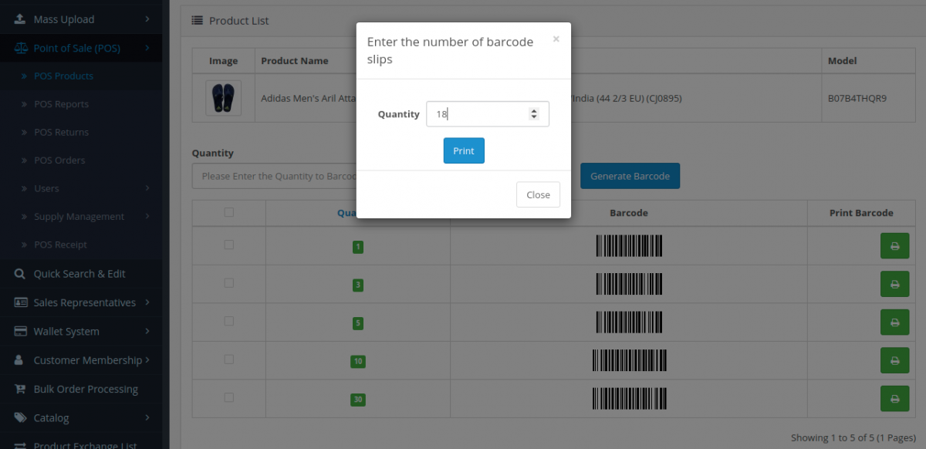The width and height of the screenshot is (926, 449).
Task: Check the select-all checkbox in table header
Action: tap(228, 212)
